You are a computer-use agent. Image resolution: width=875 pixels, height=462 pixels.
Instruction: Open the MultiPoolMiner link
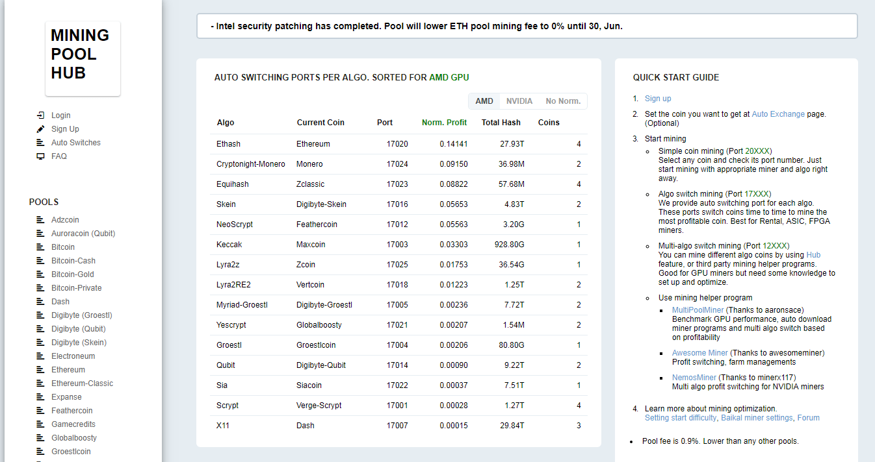pyautogui.click(x=698, y=310)
